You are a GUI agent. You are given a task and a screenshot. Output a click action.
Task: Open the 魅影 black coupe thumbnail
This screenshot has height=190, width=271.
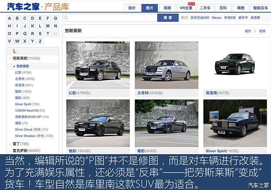98,123
